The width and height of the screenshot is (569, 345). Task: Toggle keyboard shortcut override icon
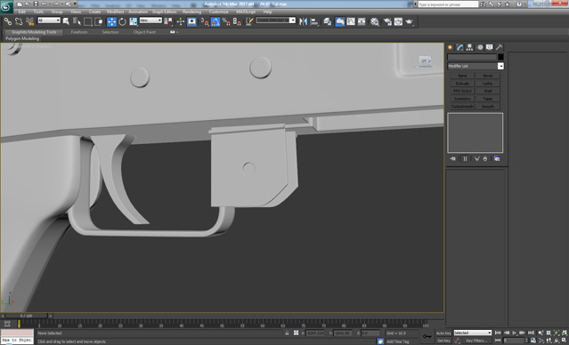pyautogui.click(x=191, y=21)
